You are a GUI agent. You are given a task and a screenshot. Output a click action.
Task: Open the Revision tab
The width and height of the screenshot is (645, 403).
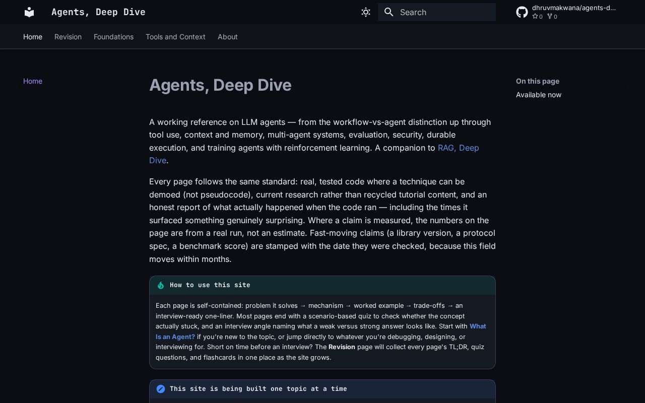(68, 37)
